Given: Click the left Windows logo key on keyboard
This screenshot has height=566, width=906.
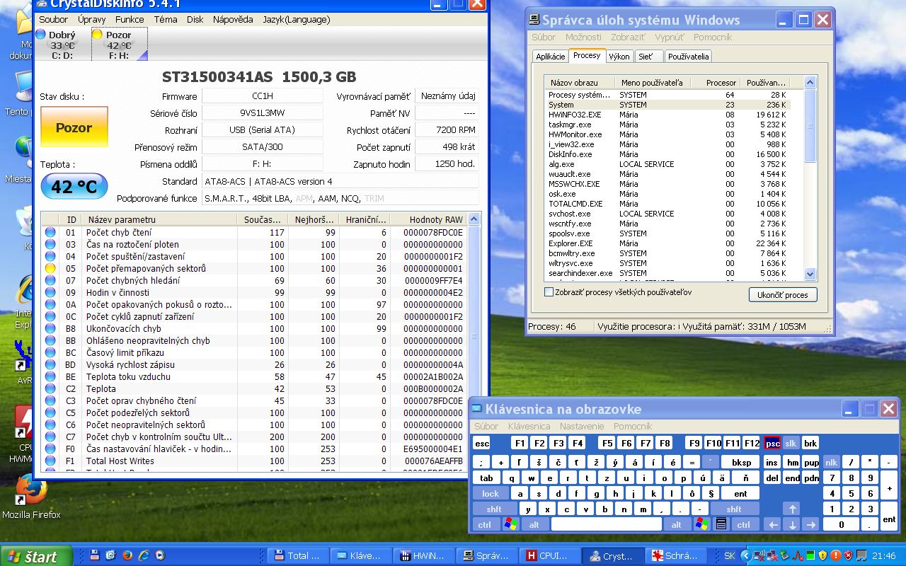Looking at the screenshot, I should click(510, 524).
